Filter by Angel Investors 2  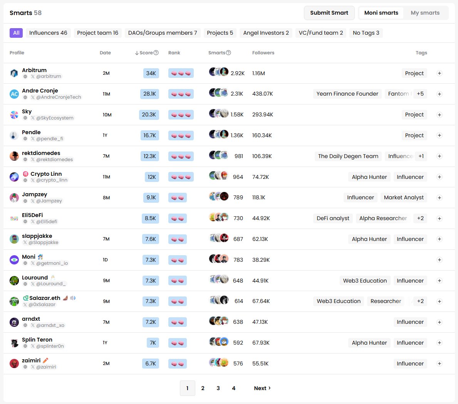coord(266,33)
